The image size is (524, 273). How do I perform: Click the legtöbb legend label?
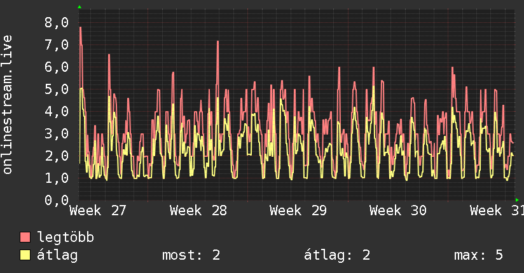tap(65, 237)
